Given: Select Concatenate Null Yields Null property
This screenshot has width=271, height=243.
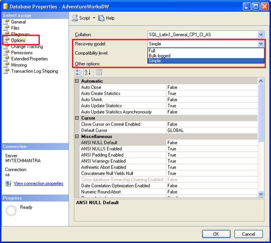Looking at the screenshot, I should [x=169, y=173].
